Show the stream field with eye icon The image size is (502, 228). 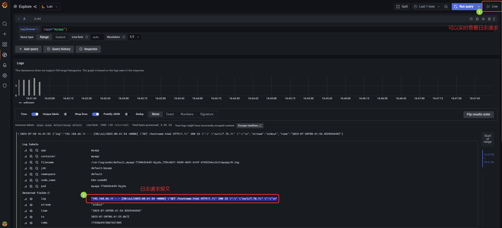pos(31,205)
